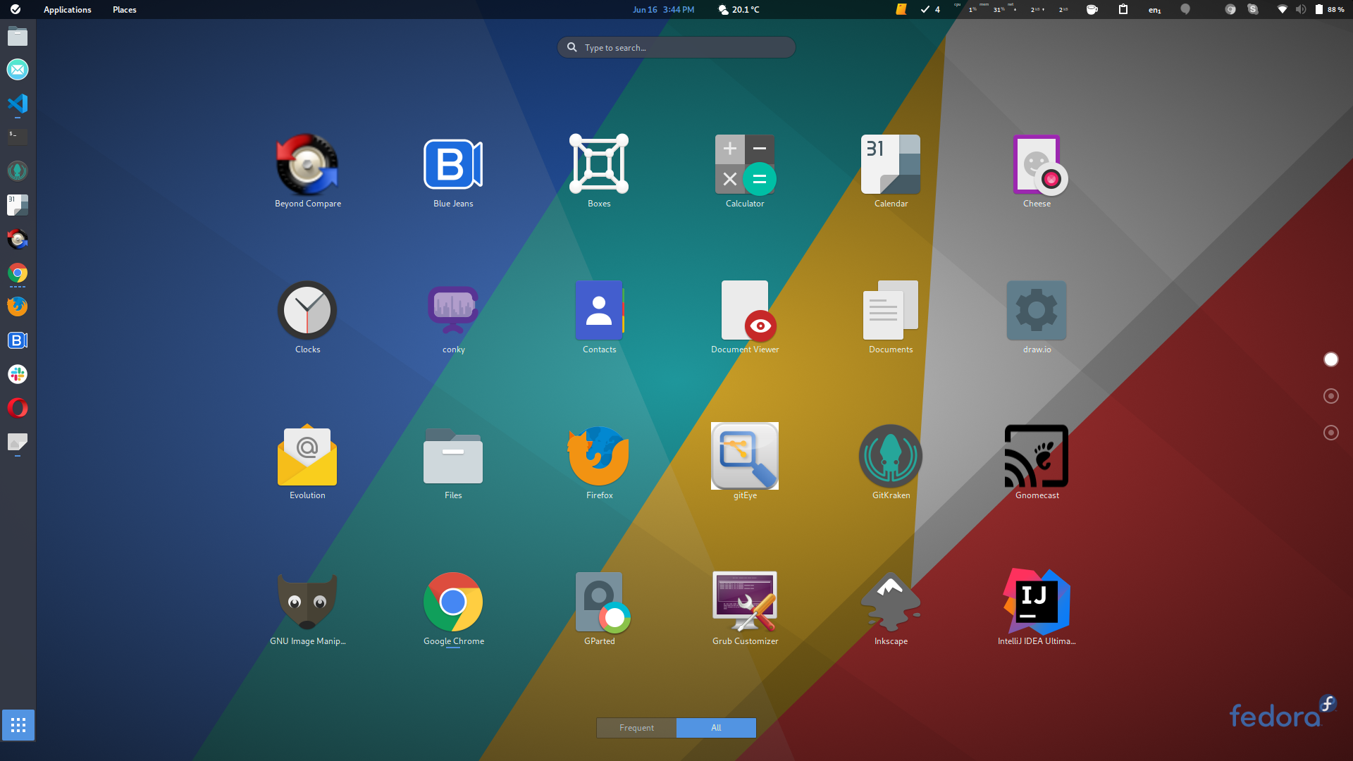Launch GitKraken from the app grid

tap(890, 456)
